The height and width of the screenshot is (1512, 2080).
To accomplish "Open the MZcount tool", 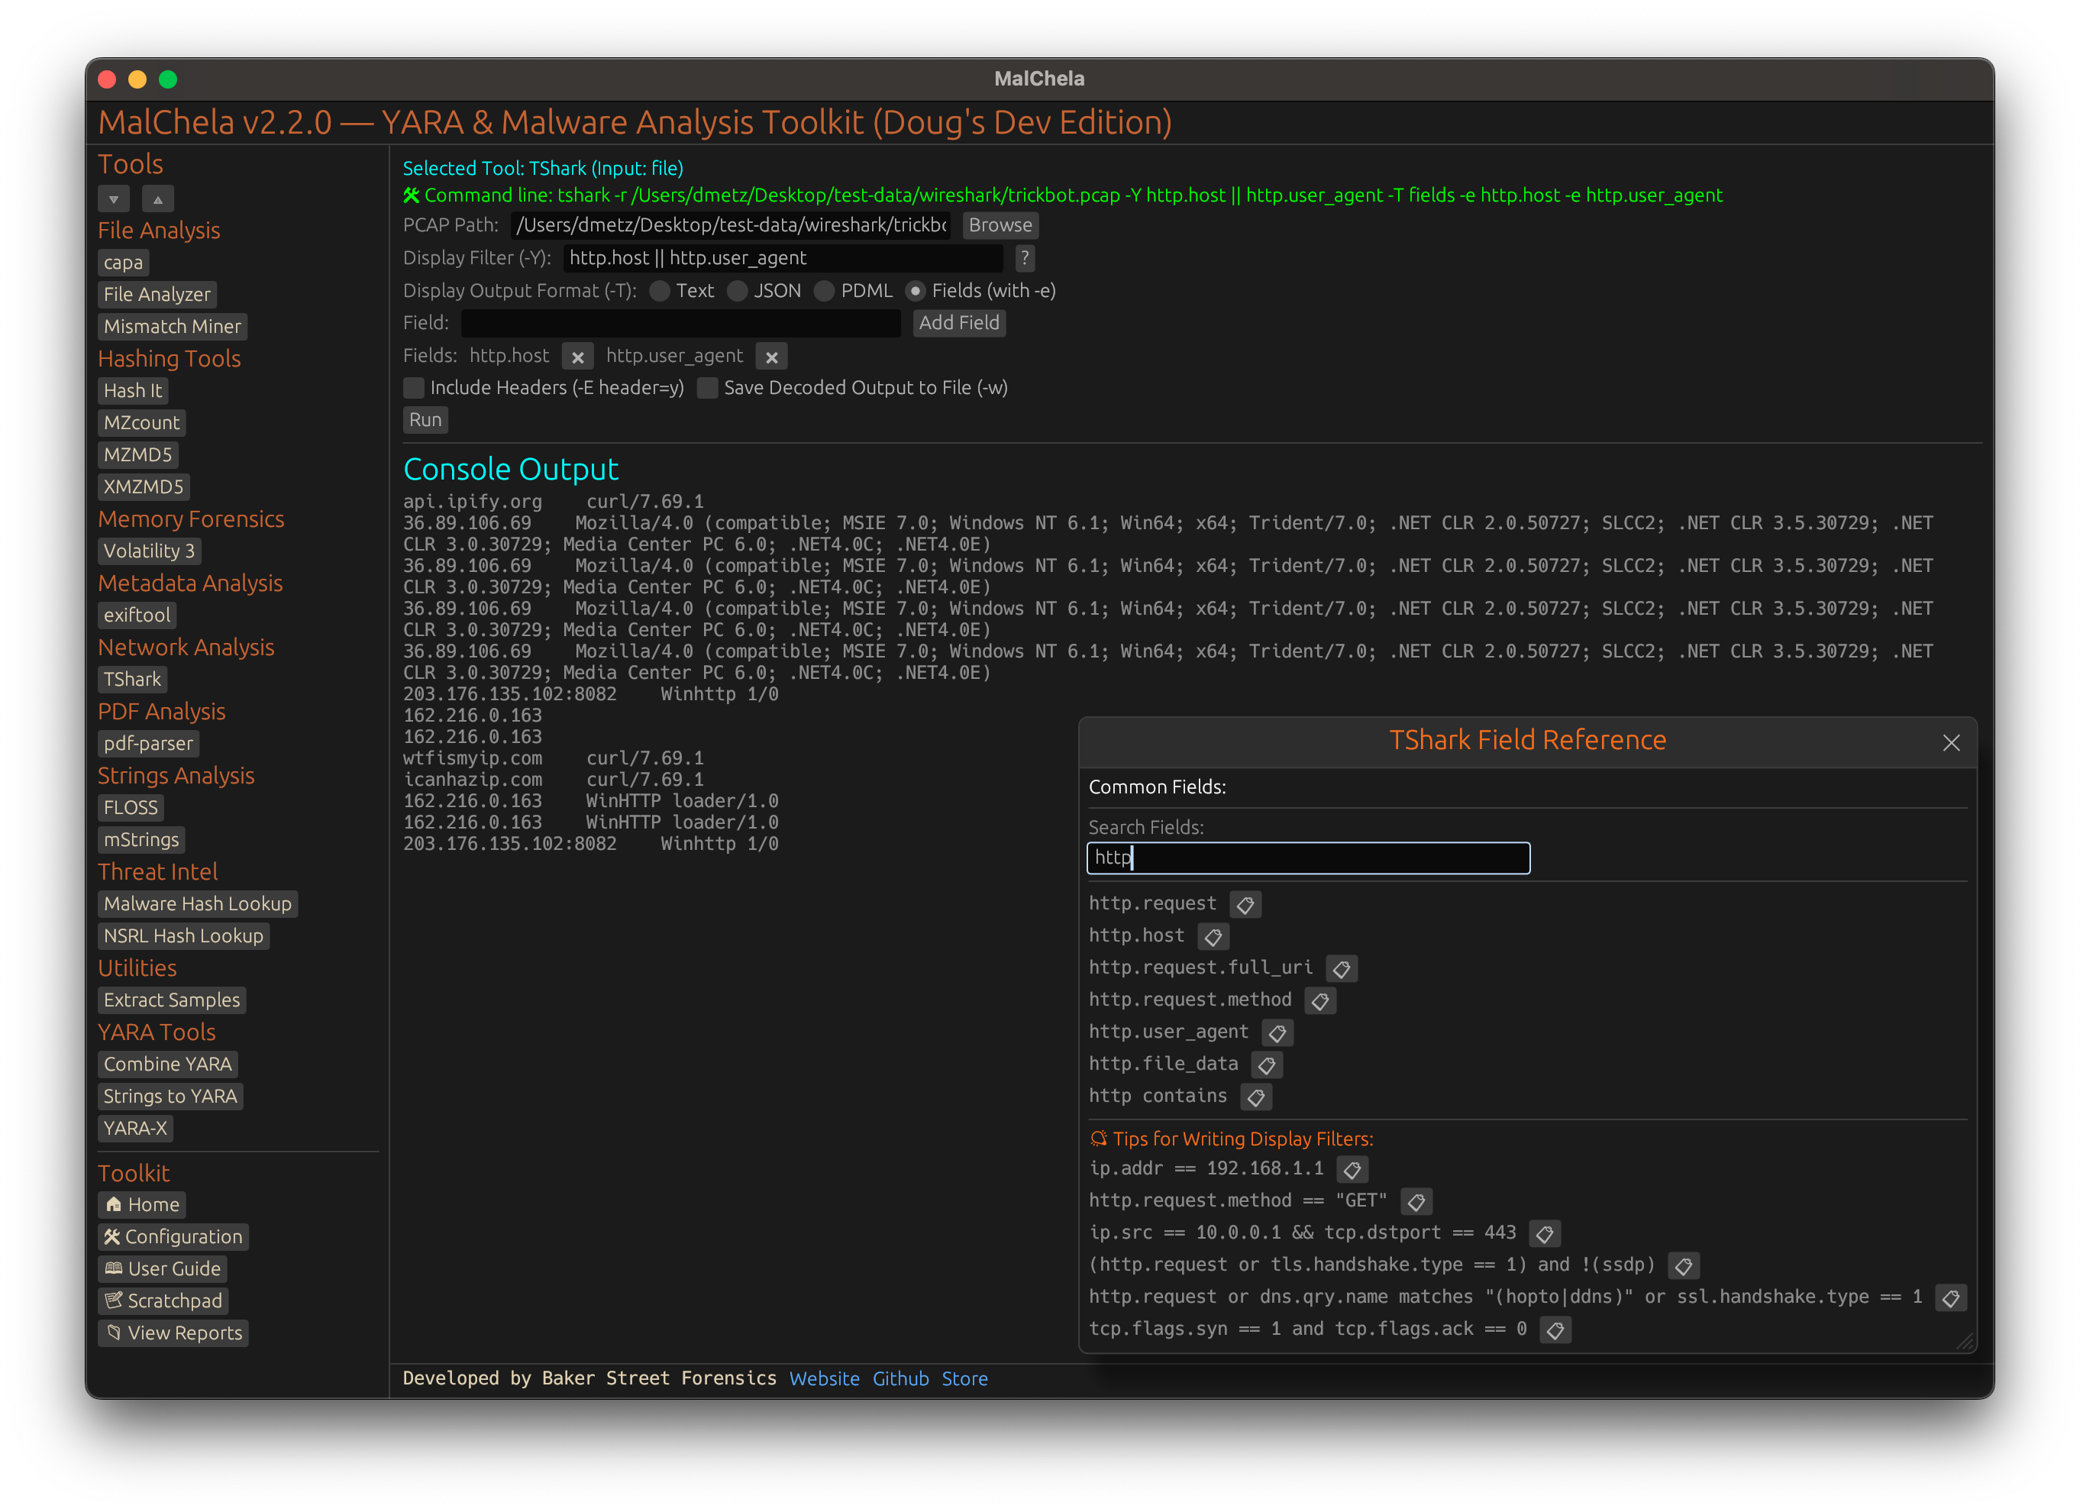I will (x=141, y=424).
